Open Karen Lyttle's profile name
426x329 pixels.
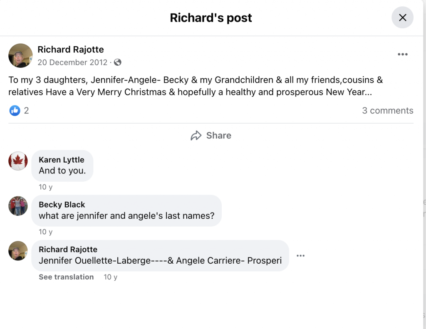(62, 160)
